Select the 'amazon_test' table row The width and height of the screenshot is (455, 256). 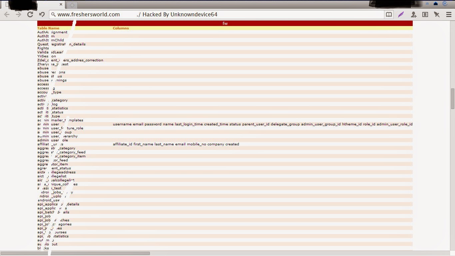pos(225,188)
